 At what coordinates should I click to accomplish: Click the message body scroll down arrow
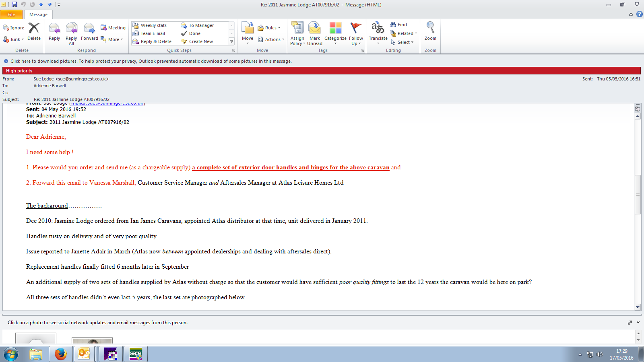pos(638,307)
